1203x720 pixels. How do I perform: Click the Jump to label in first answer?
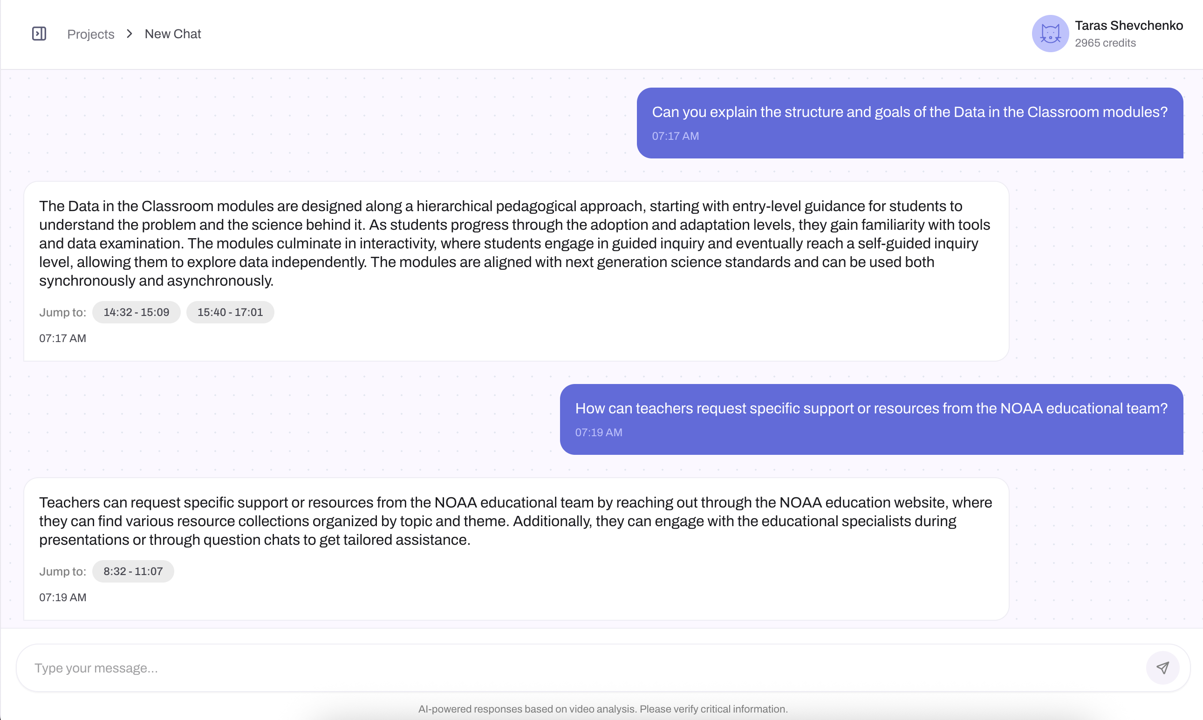62,312
